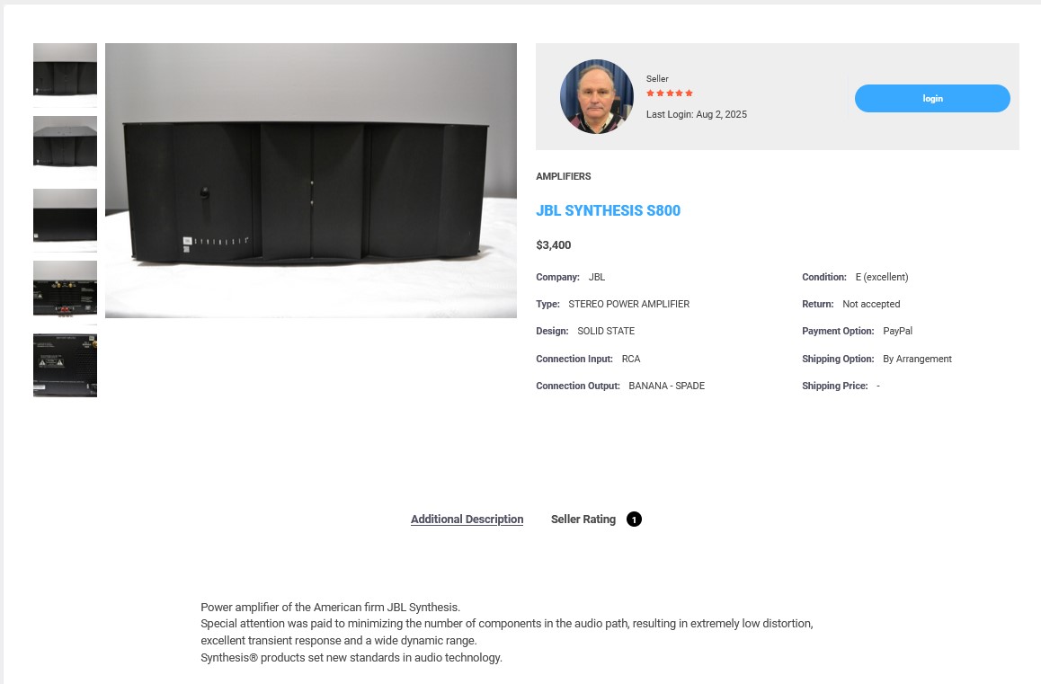Click the seller's five-star rating
The image size is (1041, 684).
pos(669,93)
